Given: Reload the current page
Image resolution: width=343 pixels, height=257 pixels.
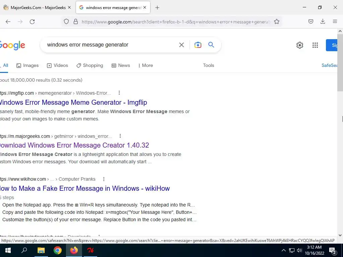Looking at the screenshot, I should 32,22.
